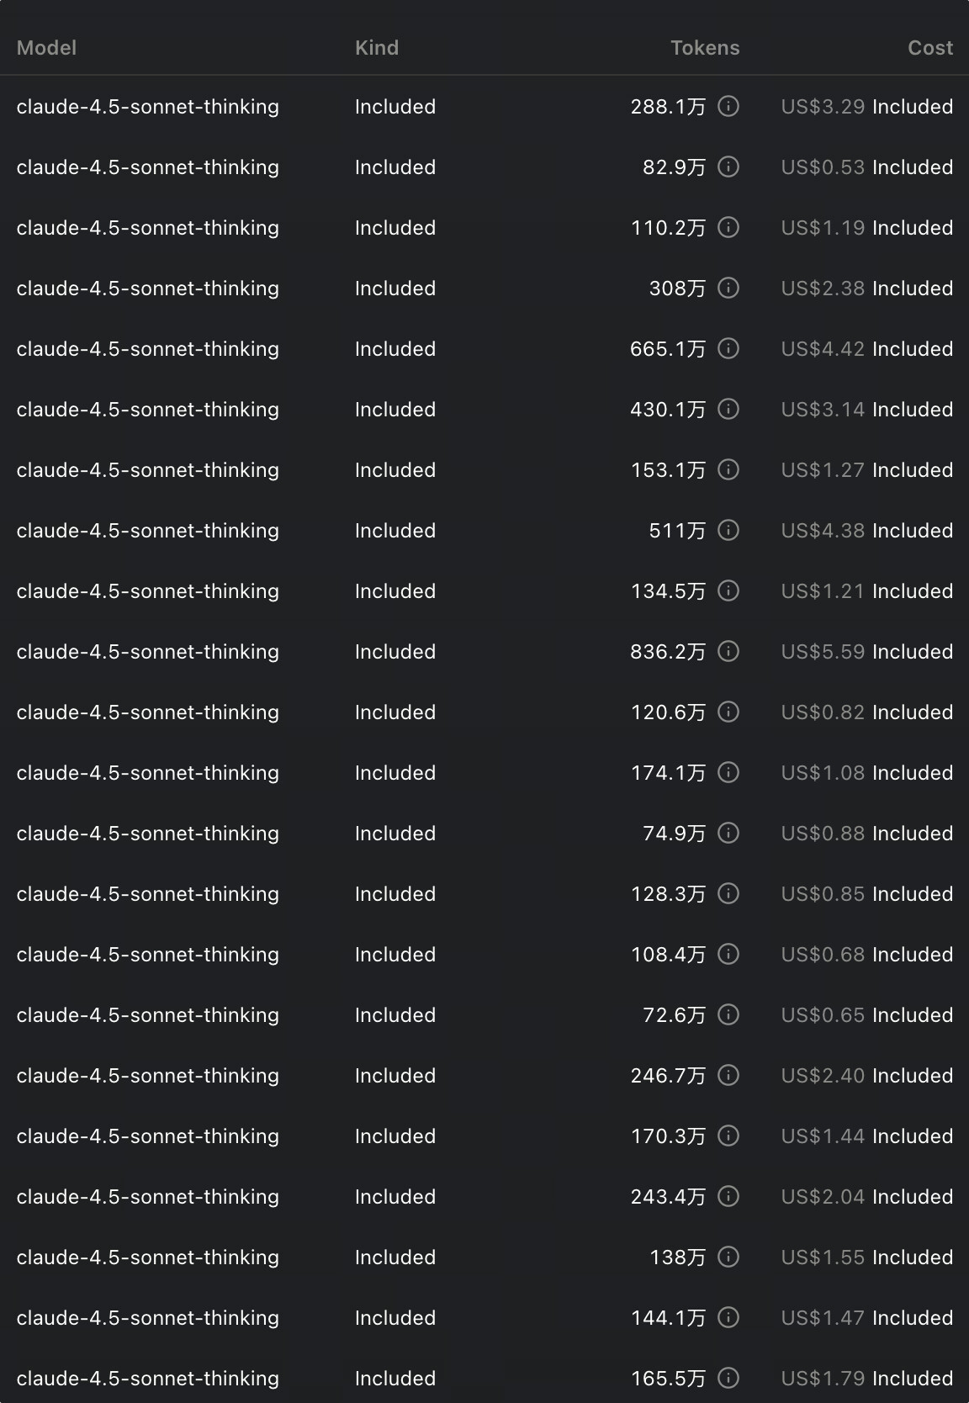The image size is (969, 1403).
Task: Click the Kind column header
Action: click(377, 48)
